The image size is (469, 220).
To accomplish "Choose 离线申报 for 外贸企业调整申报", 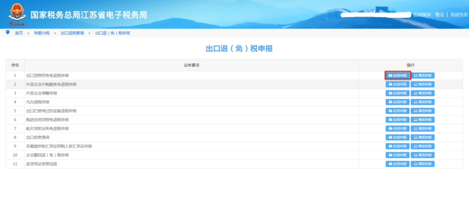I will coord(423,93).
